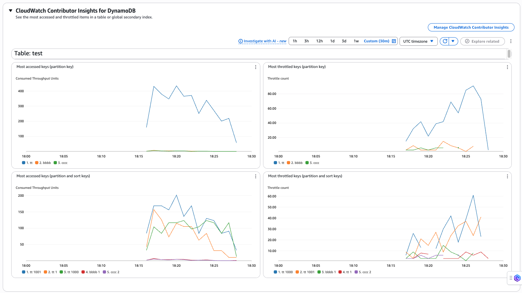Open menu on partition and sort keys throttled chart
The width and height of the screenshot is (522, 293).
pyautogui.click(x=507, y=176)
